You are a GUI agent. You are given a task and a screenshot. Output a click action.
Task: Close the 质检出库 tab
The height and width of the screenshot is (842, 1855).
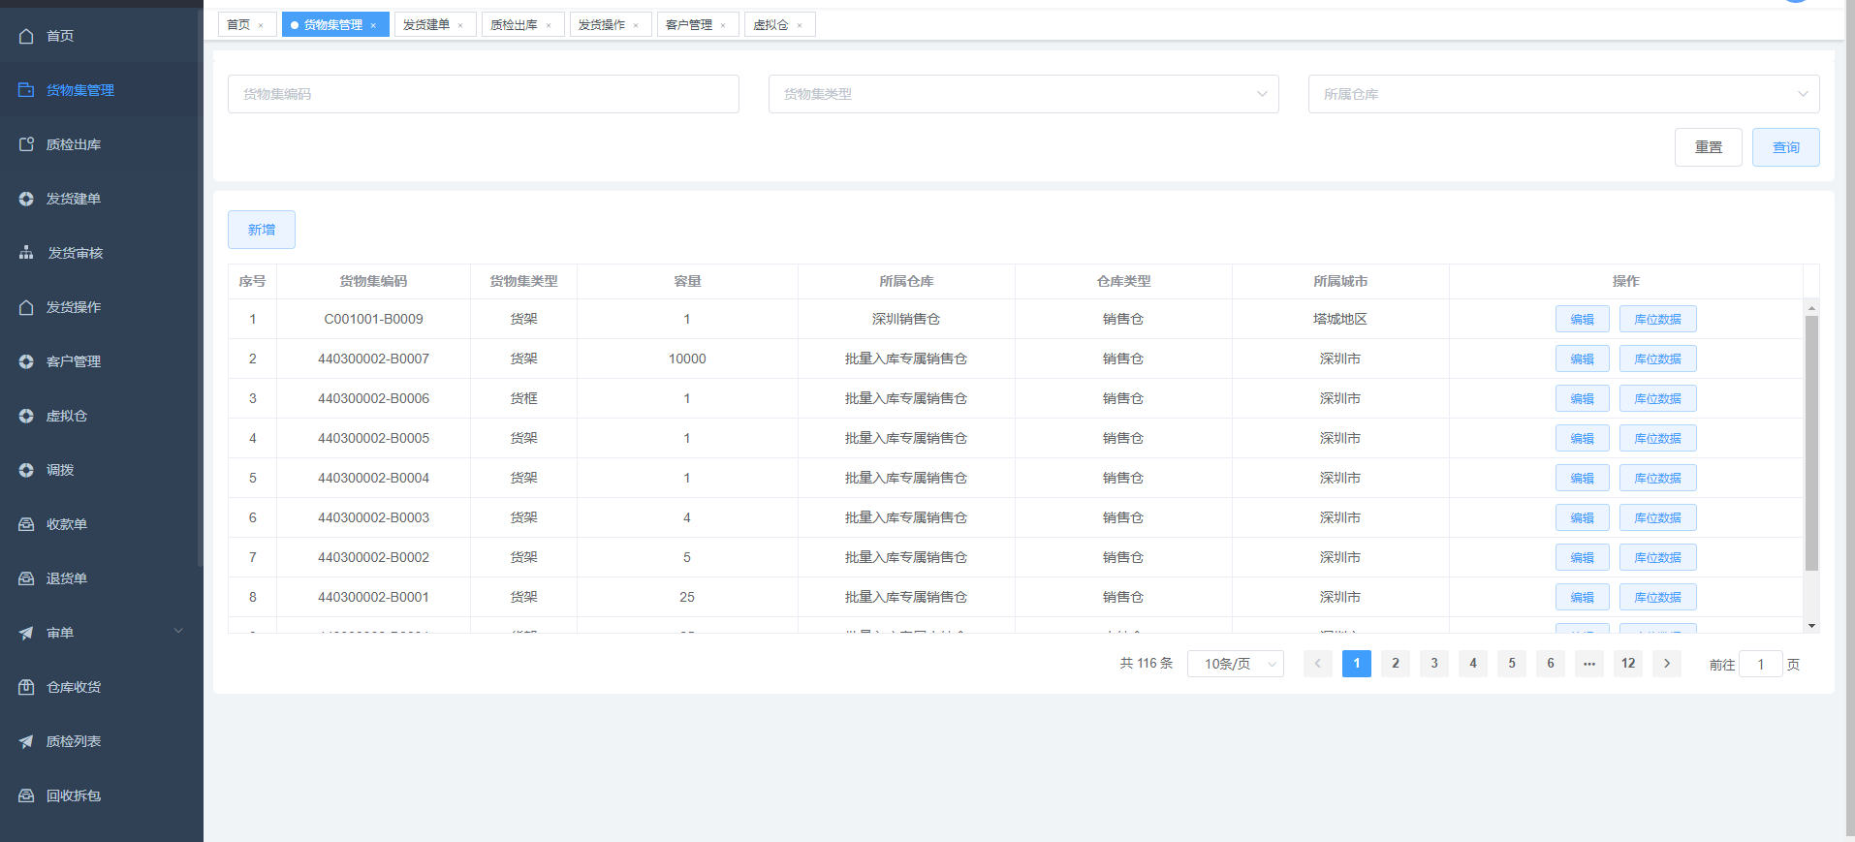coord(549,25)
